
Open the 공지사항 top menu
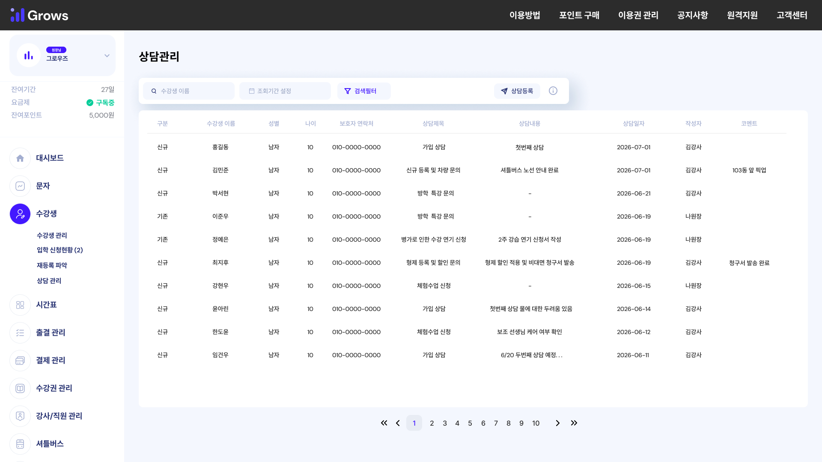coord(692,15)
